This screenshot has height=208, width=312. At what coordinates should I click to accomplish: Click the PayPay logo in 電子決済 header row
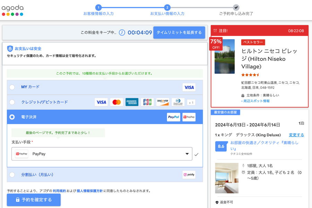pyautogui.click(x=189, y=117)
